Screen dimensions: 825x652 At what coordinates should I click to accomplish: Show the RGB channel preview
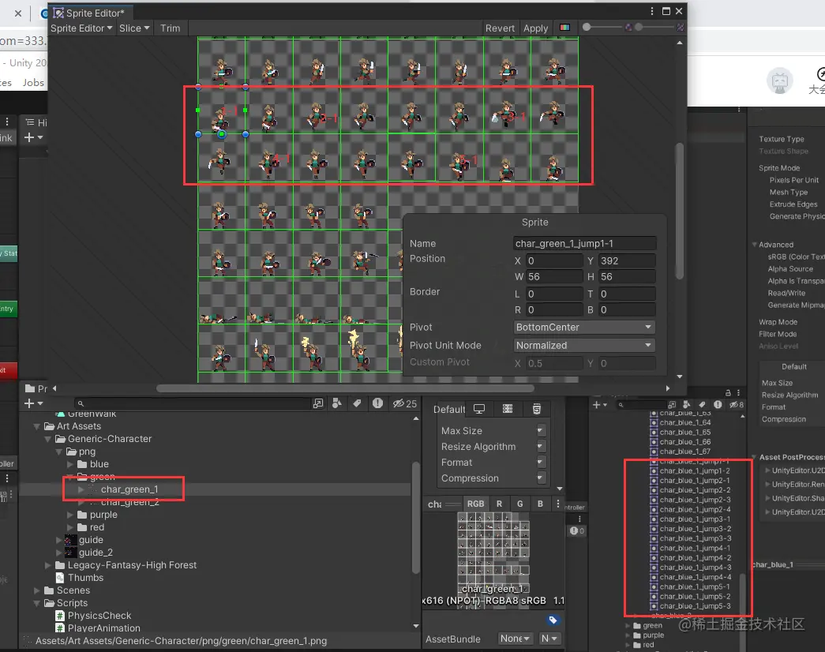(475, 504)
